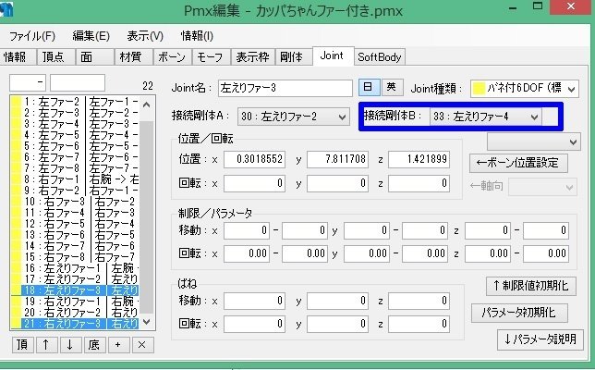Click the パラメータ初期化 button

(x=519, y=313)
